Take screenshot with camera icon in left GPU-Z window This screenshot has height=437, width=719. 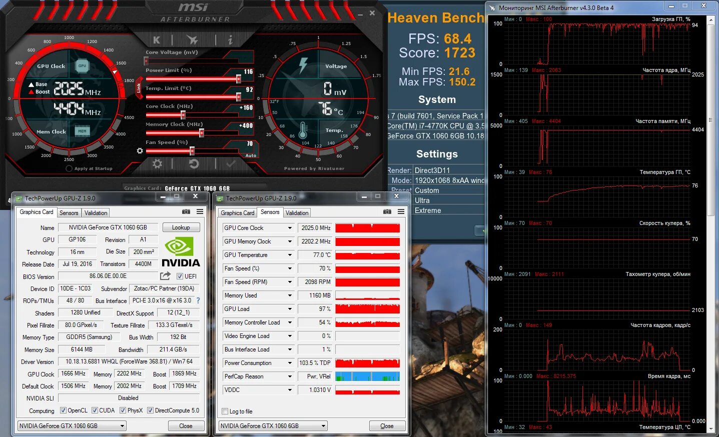click(x=186, y=212)
